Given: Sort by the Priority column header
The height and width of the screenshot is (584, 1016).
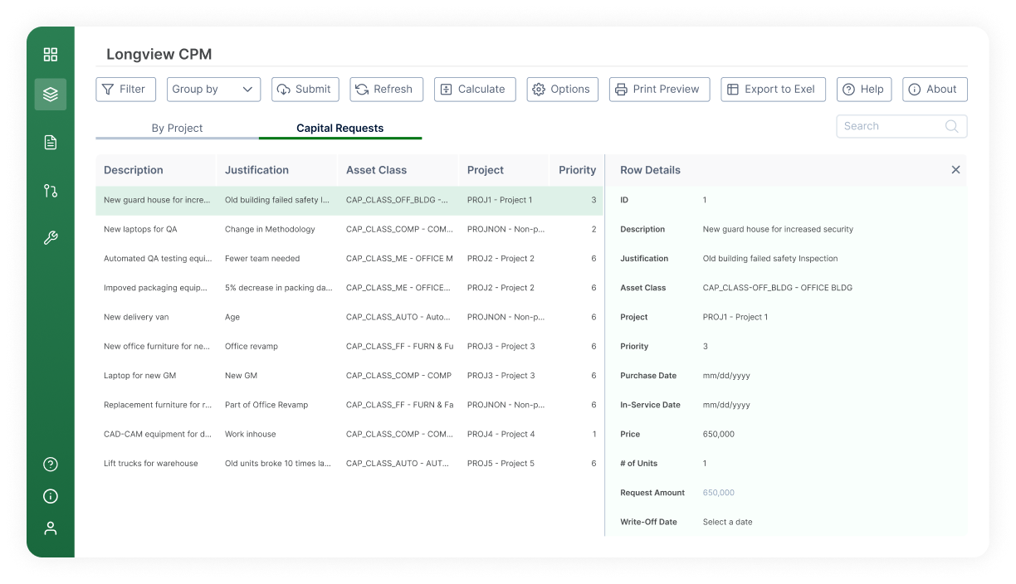Looking at the screenshot, I should 577,170.
